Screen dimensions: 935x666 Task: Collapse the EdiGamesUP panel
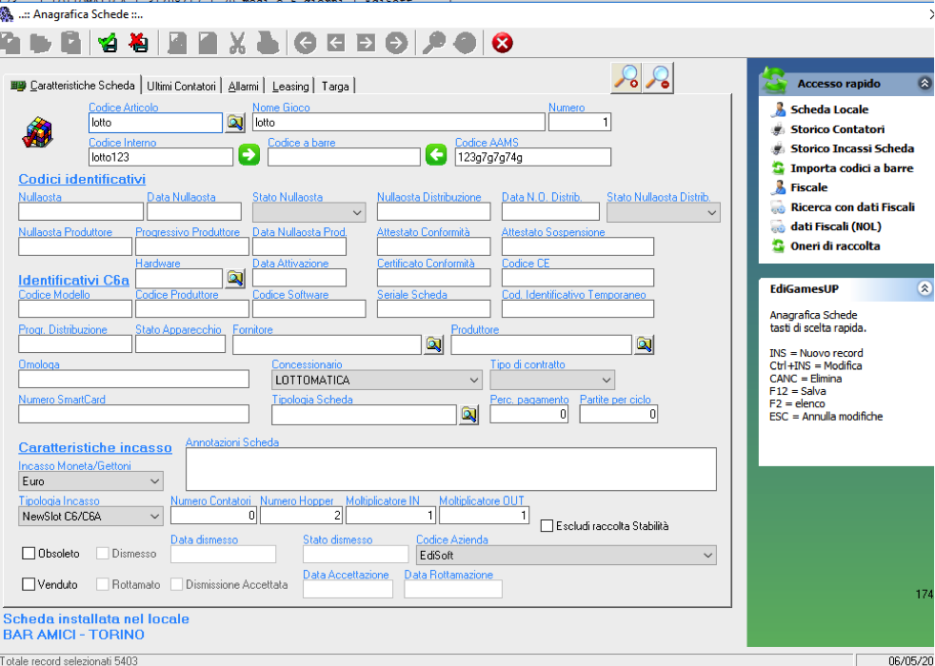925,289
